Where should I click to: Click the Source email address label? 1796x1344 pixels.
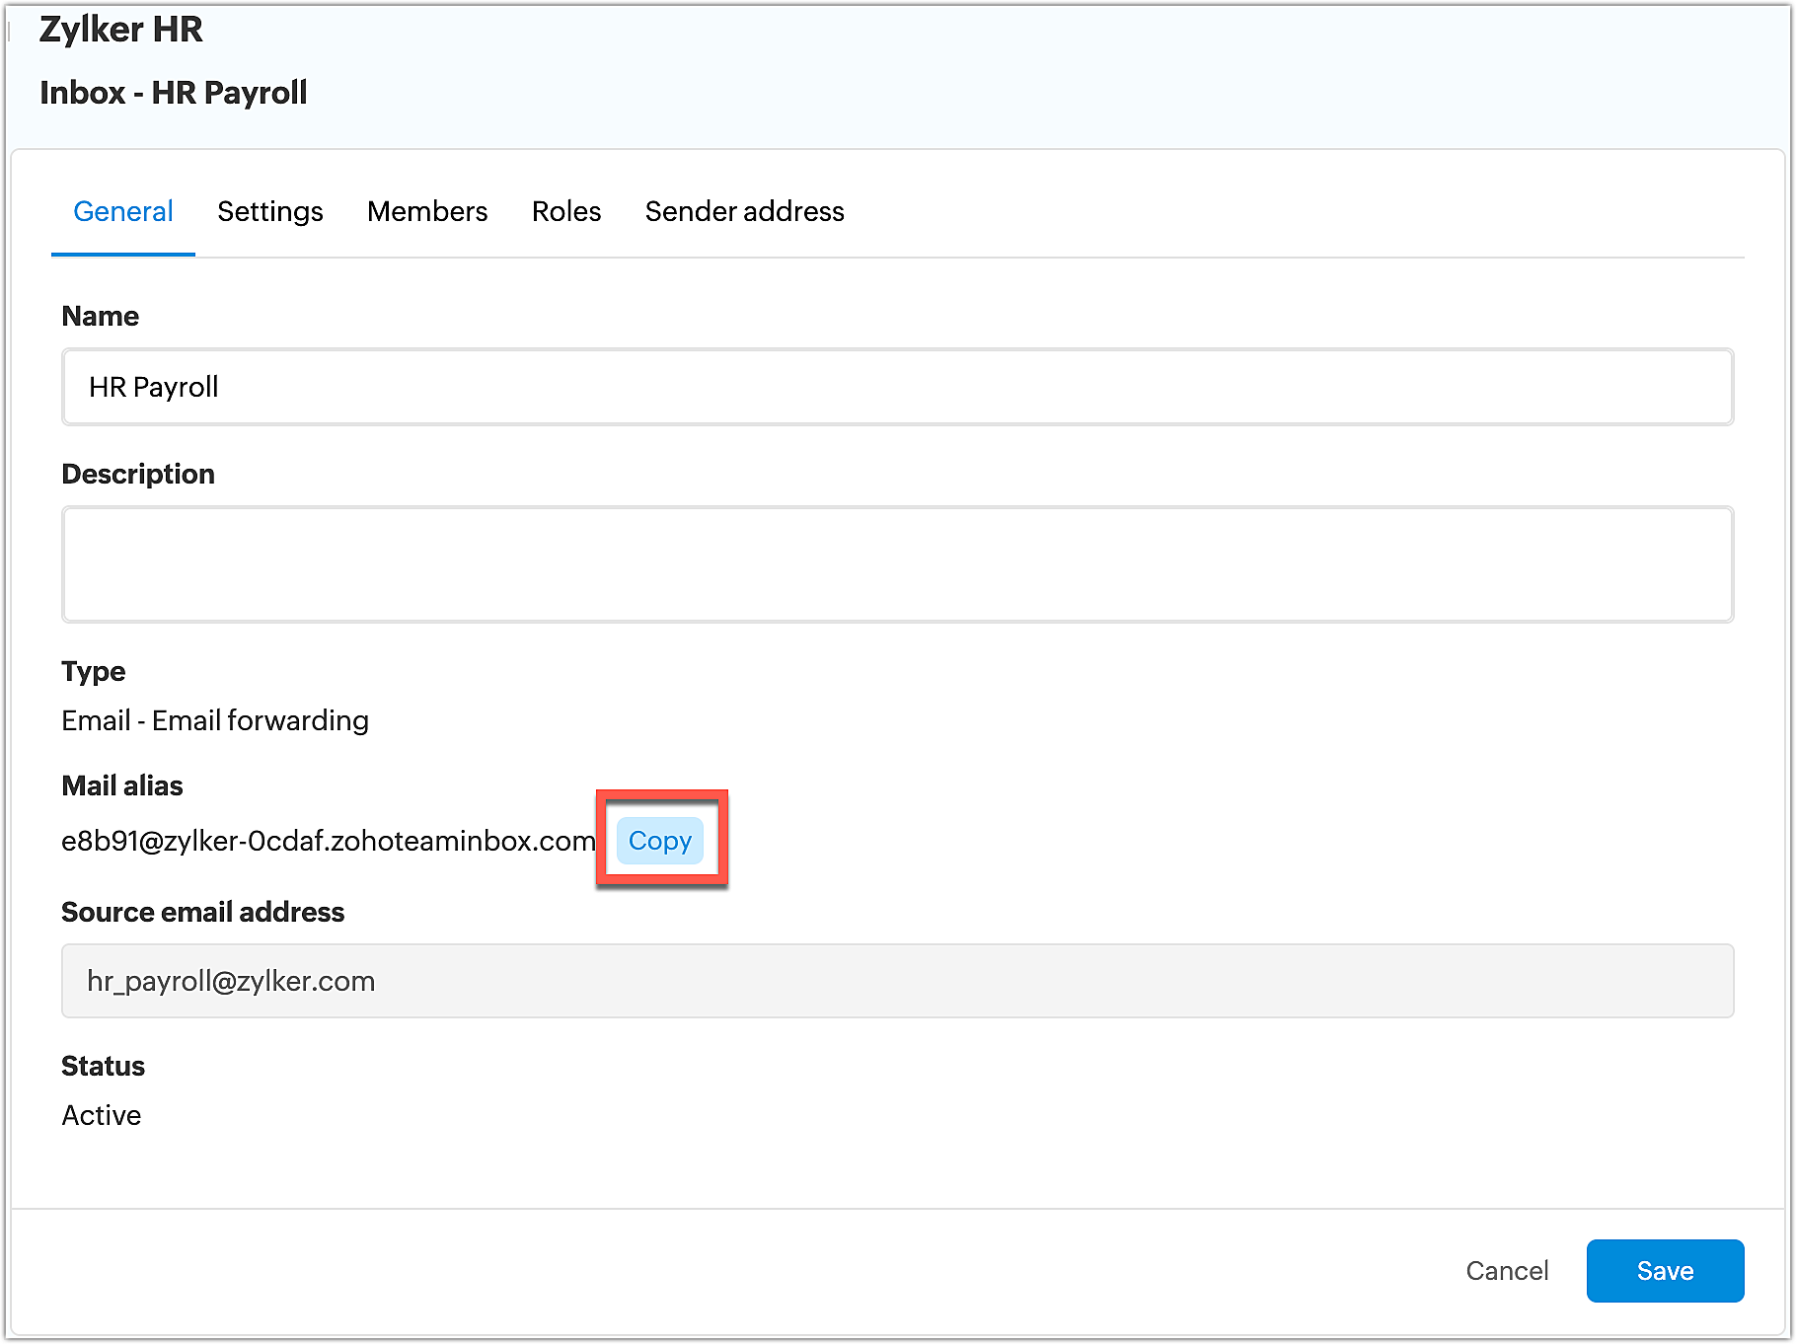tap(203, 912)
